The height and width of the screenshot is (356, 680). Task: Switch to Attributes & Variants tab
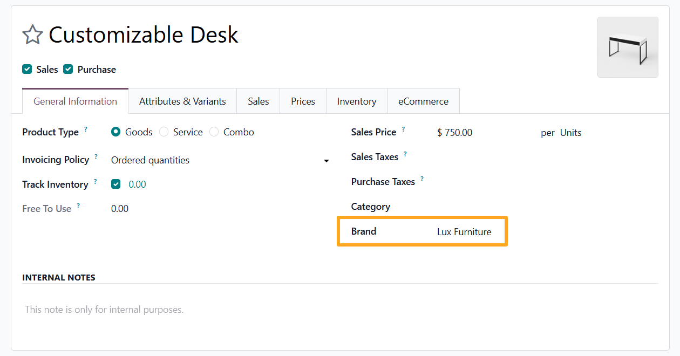click(x=182, y=101)
